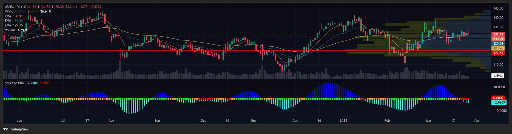Click the 145.00 price axis label
This screenshot has height=134, width=512.
[x=498, y=8]
